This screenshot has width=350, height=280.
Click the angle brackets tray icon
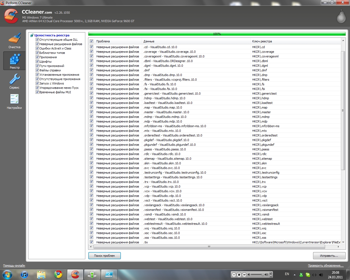tap(314, 275)
